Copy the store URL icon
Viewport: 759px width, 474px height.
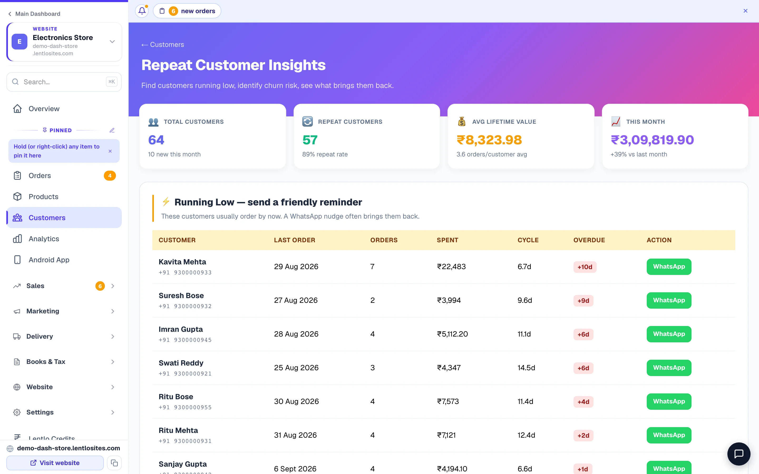[x=114, y=463]
